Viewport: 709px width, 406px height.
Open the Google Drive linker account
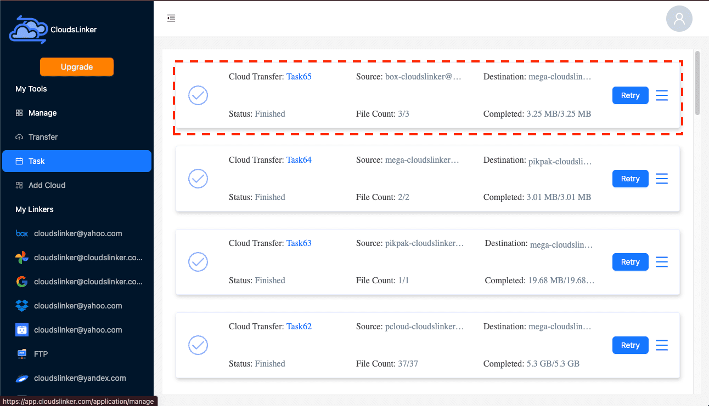[76, 282]
